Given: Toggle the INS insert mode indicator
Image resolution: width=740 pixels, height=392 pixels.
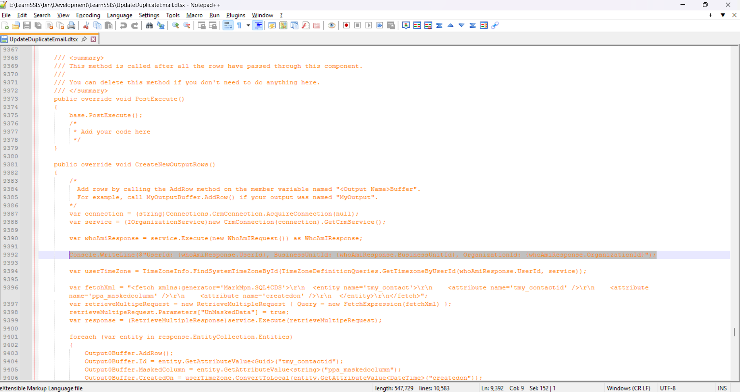Looking at the screenshot, I should tap(722, 388).
